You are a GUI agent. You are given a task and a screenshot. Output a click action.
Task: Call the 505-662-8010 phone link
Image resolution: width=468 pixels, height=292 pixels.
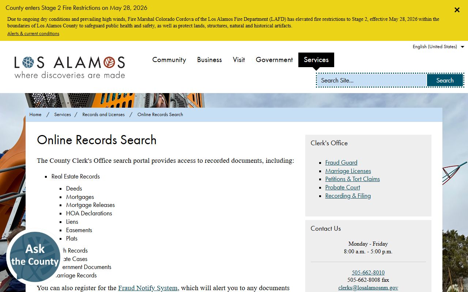pyautogui.click(x=368, y=273)
